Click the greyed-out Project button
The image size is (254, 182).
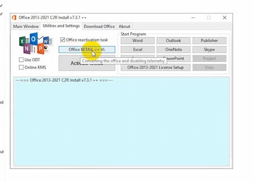click(210, 59)
